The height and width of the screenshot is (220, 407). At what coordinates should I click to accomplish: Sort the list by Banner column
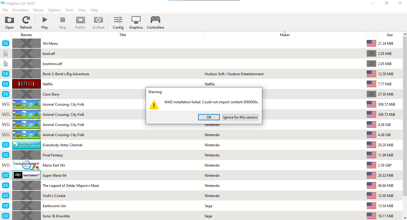pos(27,35)
